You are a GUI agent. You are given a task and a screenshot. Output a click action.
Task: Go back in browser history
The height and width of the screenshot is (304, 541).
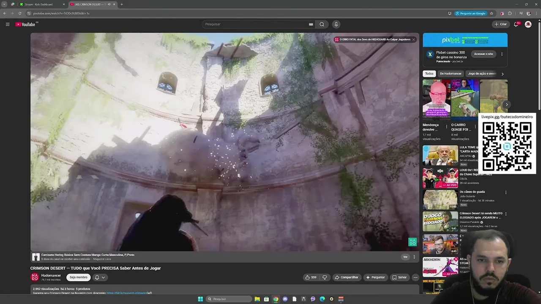tap(5, 13)
